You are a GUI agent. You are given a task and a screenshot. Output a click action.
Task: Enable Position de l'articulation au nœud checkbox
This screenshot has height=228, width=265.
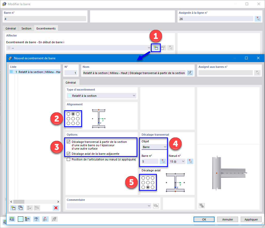coord(68,159)
